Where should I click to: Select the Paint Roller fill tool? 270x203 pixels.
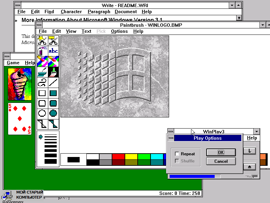point(42,72)
